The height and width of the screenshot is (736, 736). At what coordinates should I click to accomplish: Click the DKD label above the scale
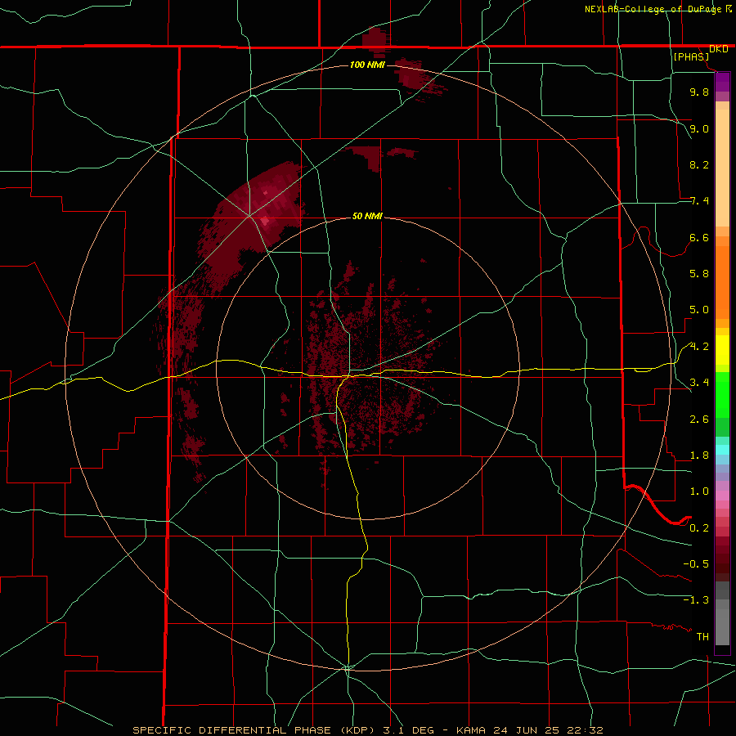click(719, 49)
